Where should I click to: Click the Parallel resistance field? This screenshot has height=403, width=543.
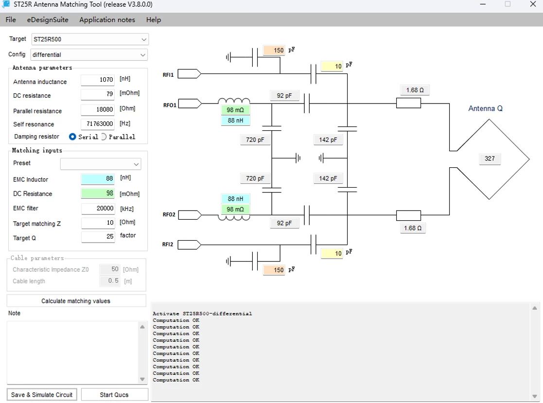(x=98, y=109)
